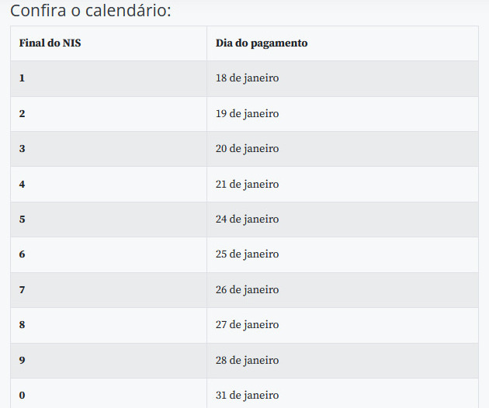Click the '21 de janeiro' cell
Viewport: 489px width, 408px height.
342,184
